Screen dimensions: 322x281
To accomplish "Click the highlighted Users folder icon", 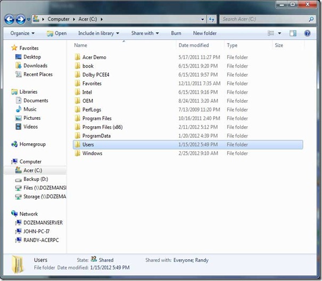I will (x=77, y=145).
